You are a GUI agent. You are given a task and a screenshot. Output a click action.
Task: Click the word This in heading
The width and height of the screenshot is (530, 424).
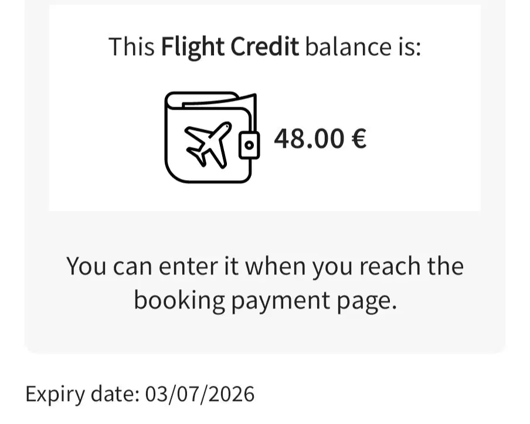(131, 46)
